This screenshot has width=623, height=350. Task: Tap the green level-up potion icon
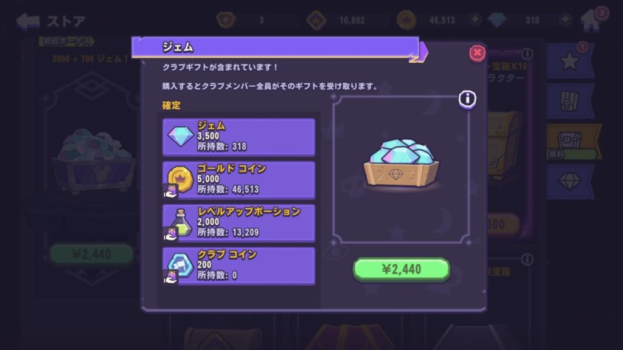tap(181, 222)
